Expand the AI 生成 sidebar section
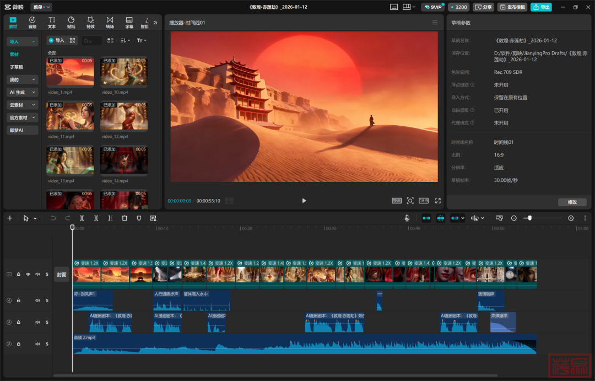The height and width of the screenshot is (381, 595). (23, 93)
